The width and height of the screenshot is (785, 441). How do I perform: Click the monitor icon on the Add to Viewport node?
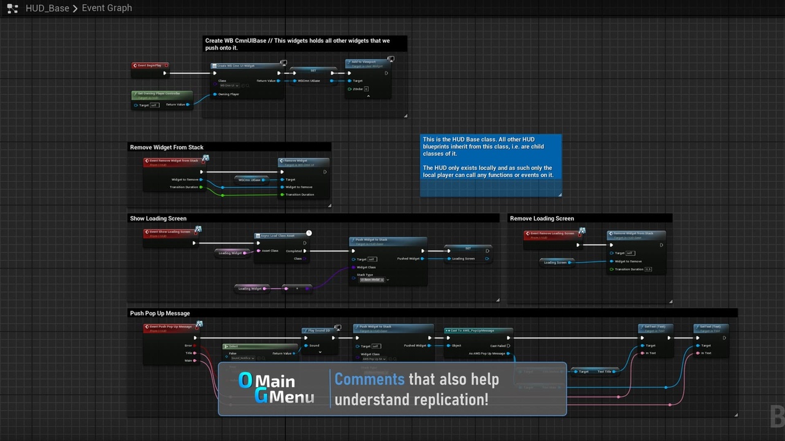pos(391,59)
